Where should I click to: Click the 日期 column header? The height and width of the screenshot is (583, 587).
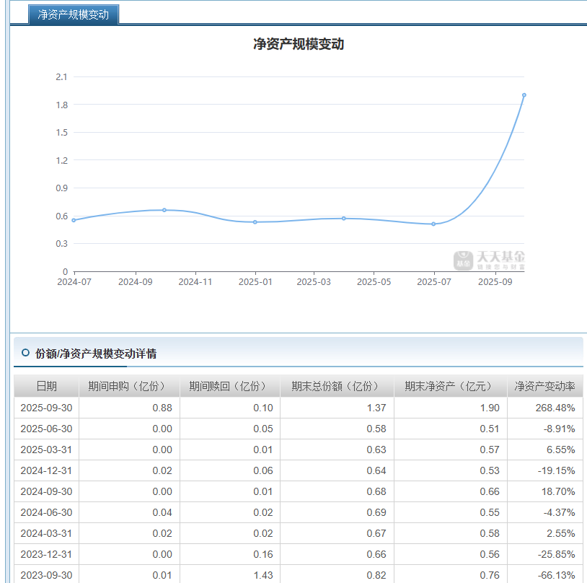coord(46,386)
